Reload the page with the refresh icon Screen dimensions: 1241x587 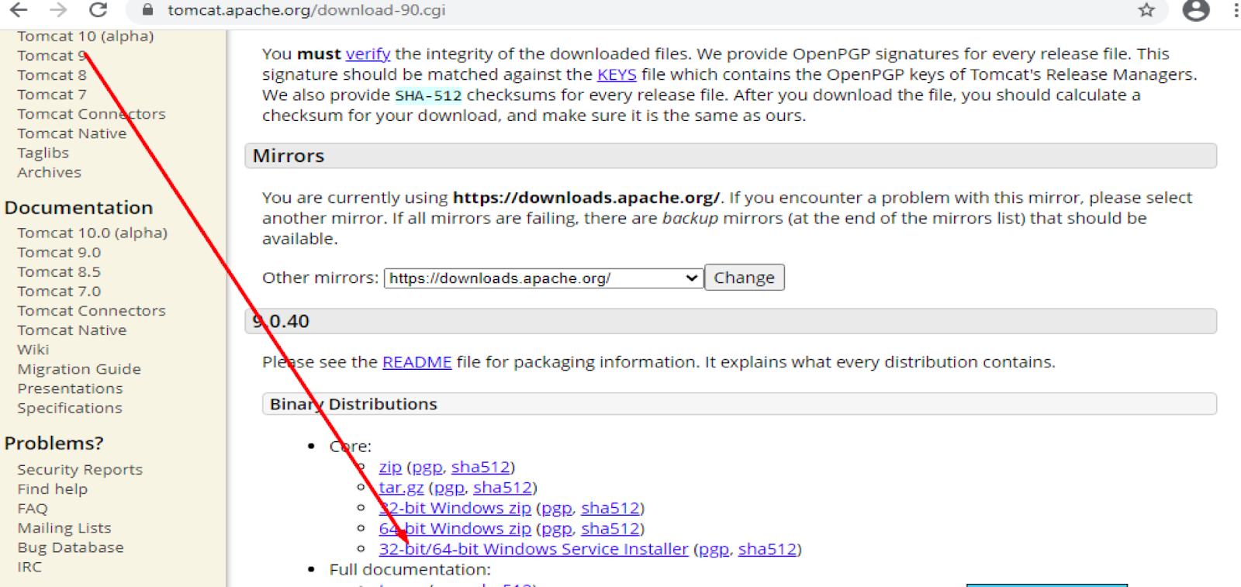pyautogui.click(x=98, y=10)
